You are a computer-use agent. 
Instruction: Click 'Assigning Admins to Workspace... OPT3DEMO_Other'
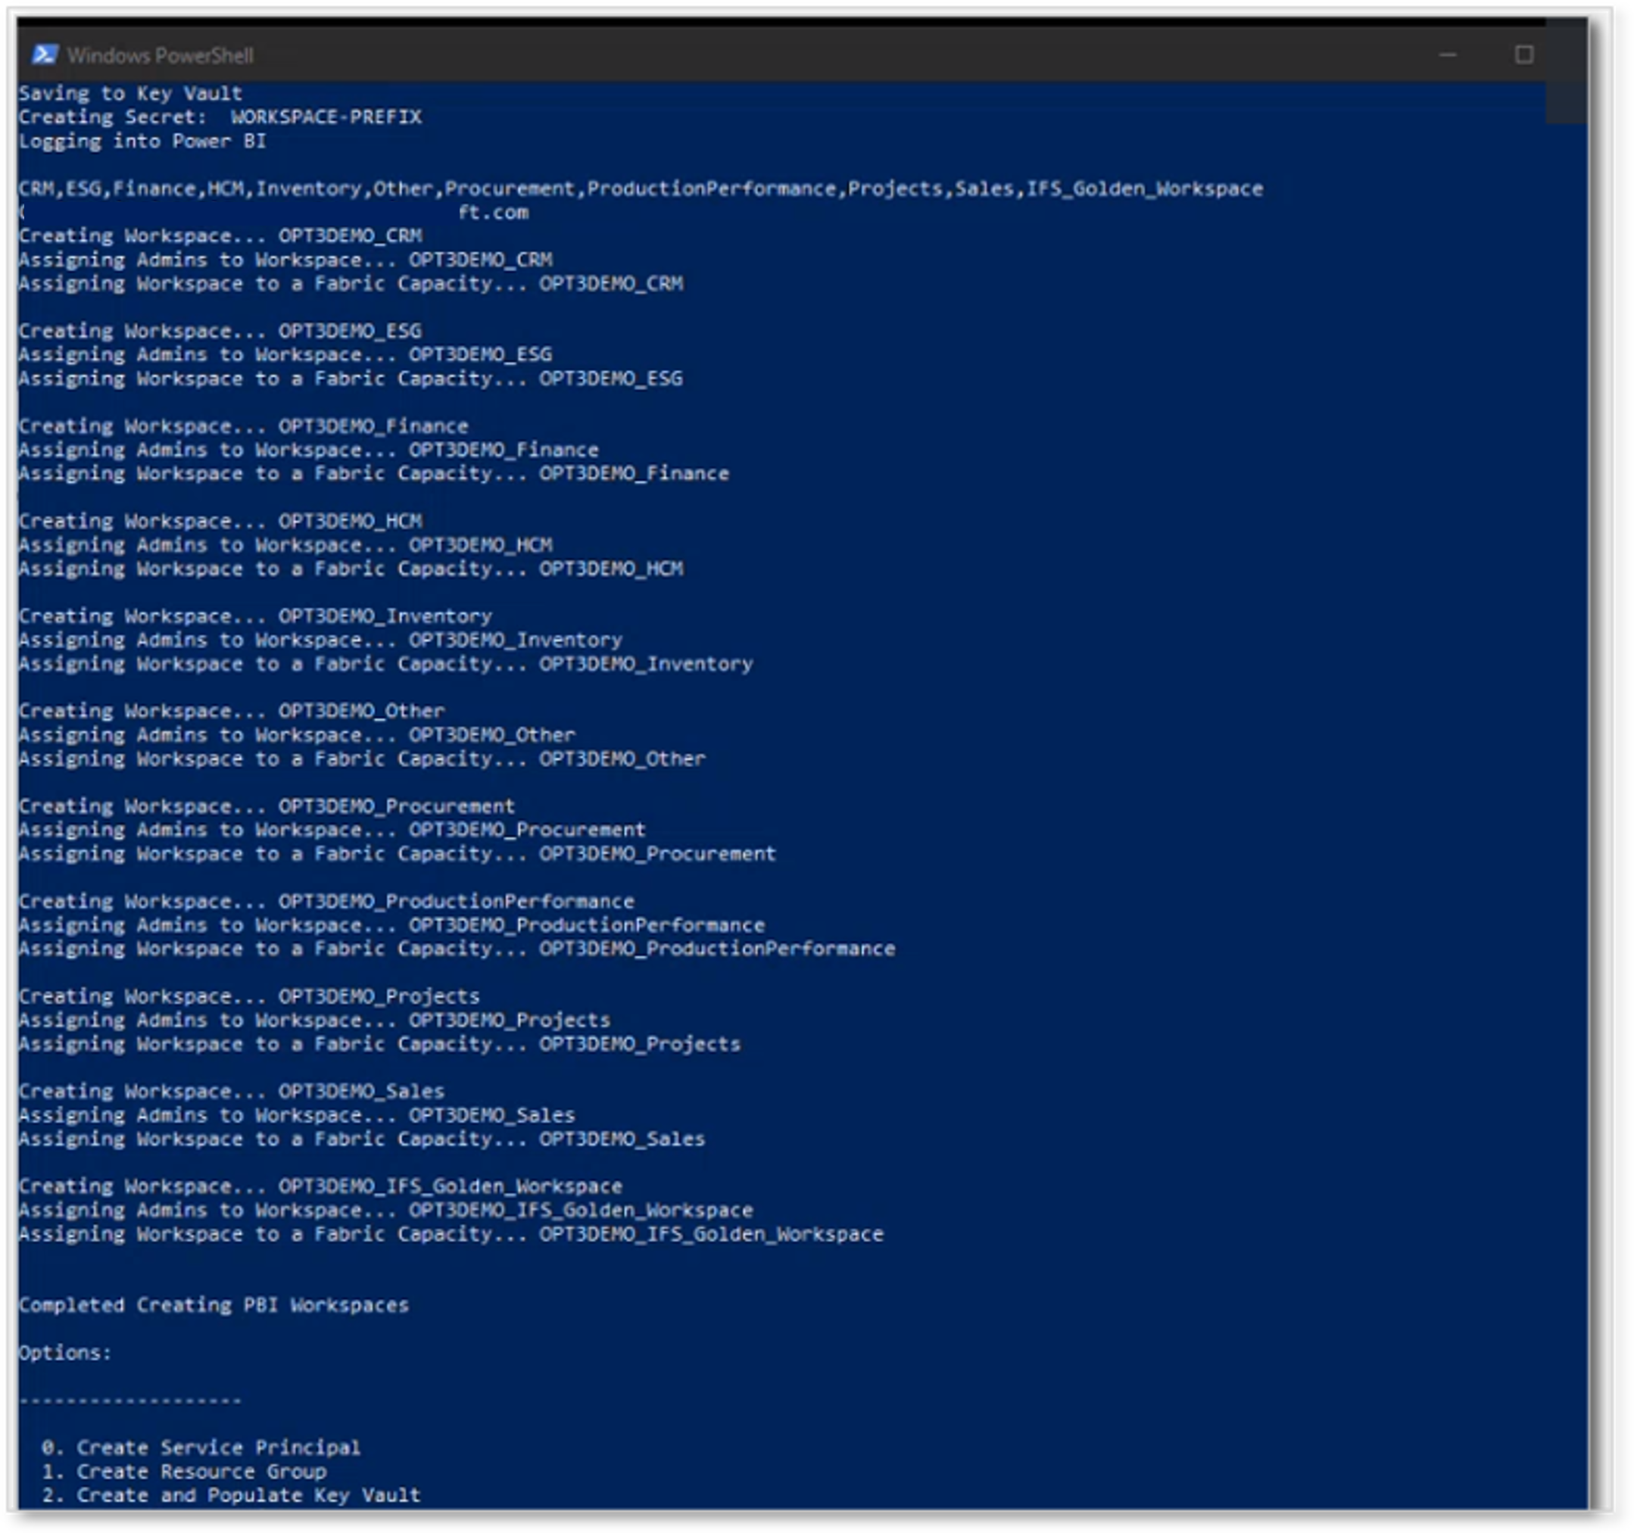click(297, 736)
